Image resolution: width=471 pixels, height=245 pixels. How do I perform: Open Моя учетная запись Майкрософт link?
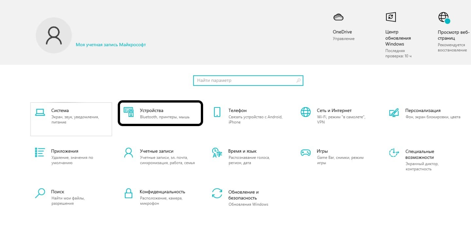click(x=111, y=45)
